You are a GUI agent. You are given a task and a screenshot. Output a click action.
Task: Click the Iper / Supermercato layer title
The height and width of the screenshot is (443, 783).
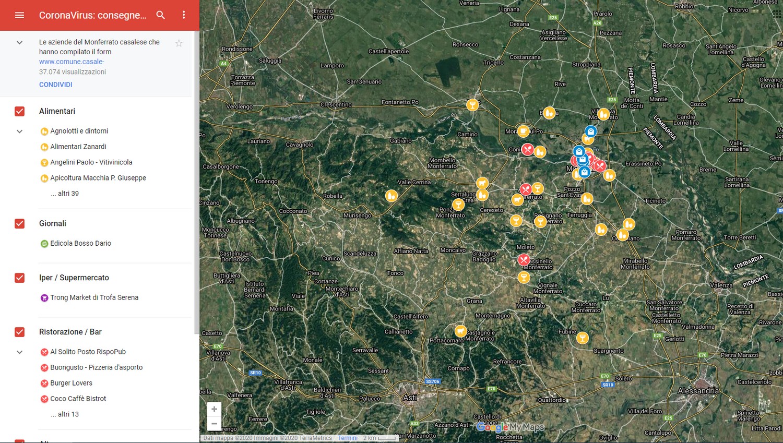coord(74,278)
